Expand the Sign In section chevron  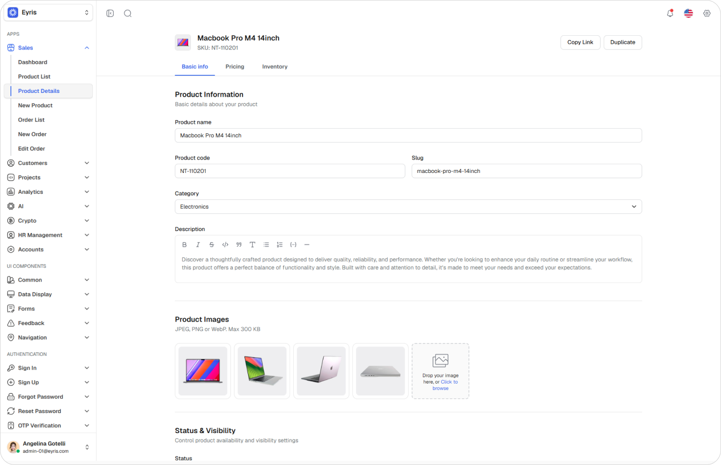pyautogui.click(x=87, y=368)
